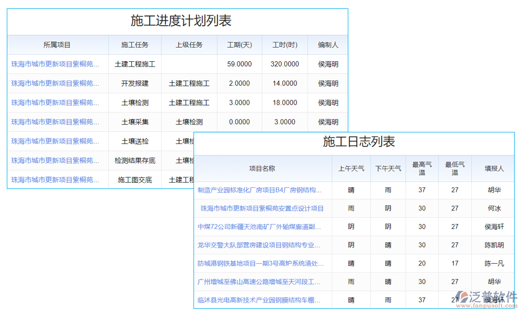
Task: Click the 编制人 column header
Action: pos(327,45)
